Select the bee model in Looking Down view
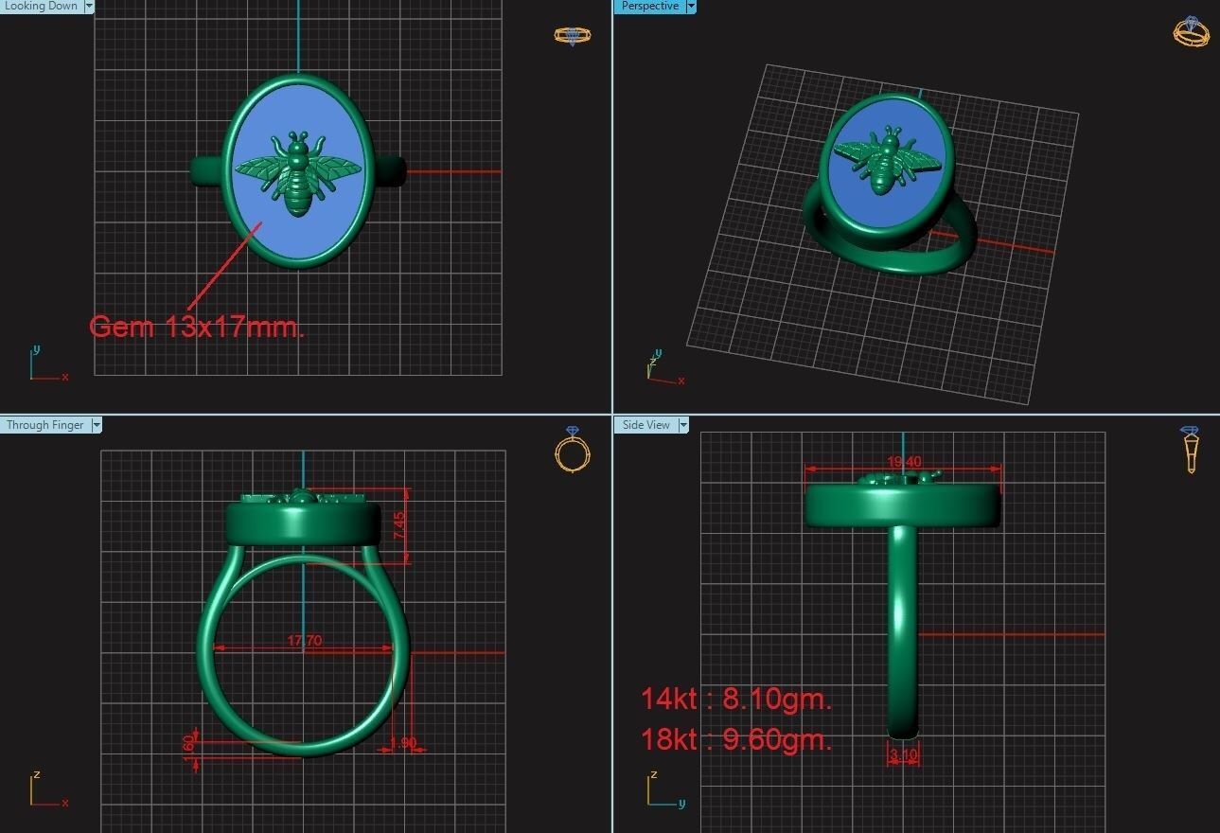The width and height of the screenshot is (1220, 833). 298,173
